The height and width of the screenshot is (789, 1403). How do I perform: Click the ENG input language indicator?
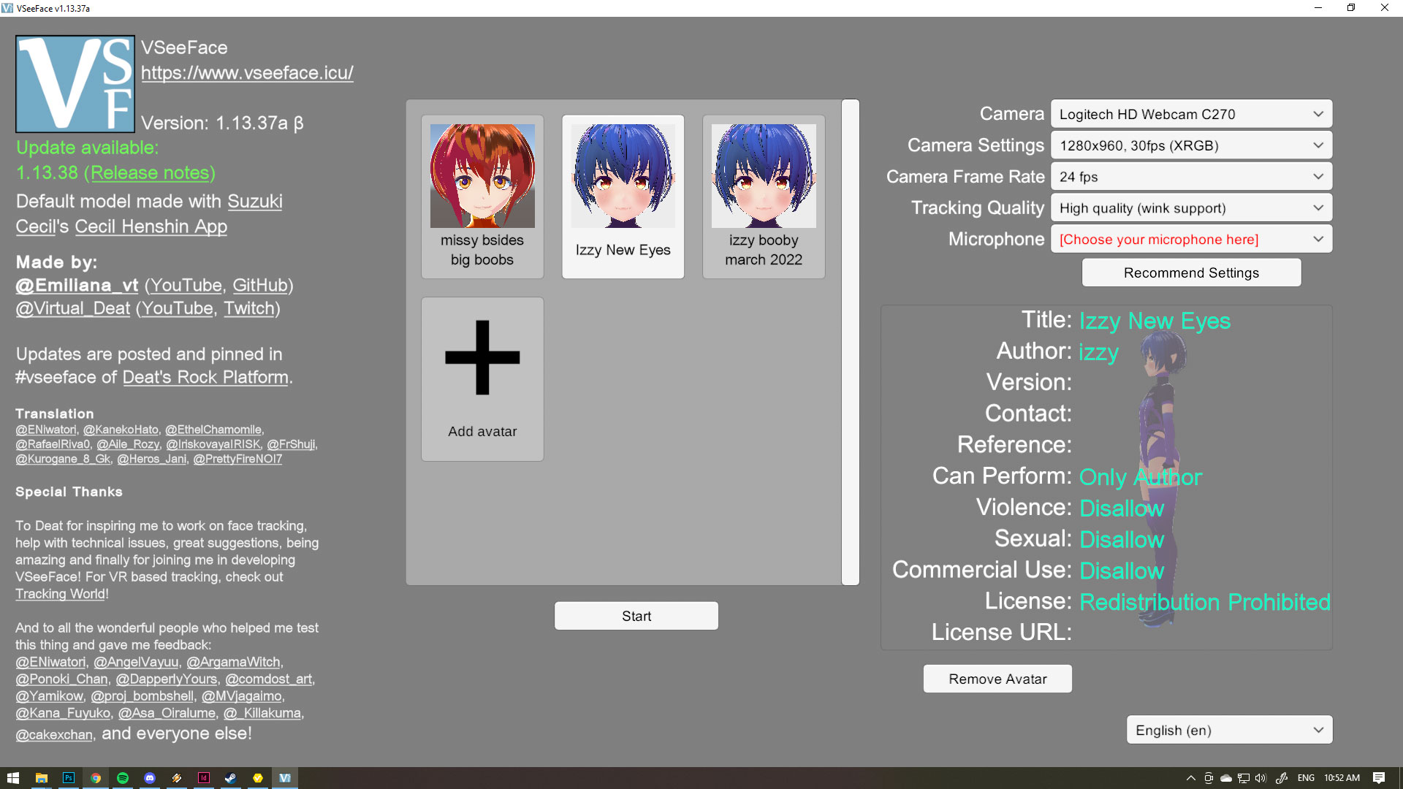[1306, 778]
